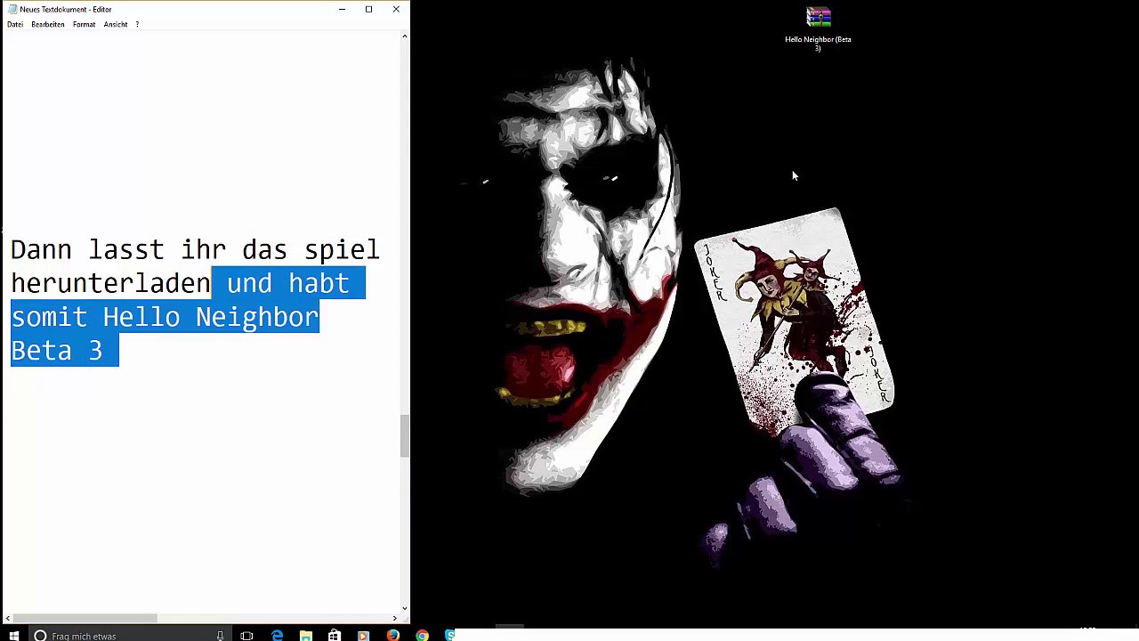Click the Editor scroll up arrow

click(405, 37)
